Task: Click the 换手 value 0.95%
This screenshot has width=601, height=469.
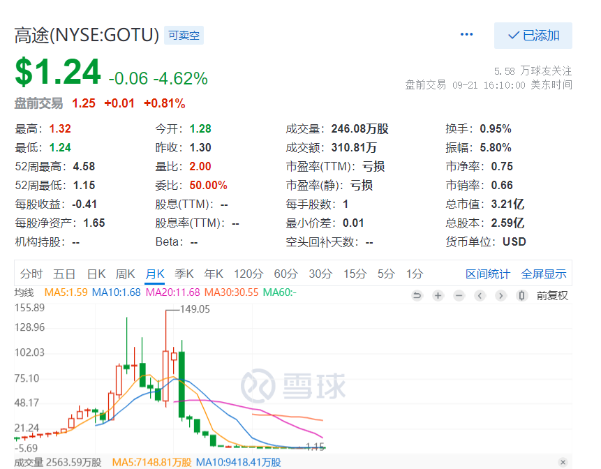Action: point(496,128)
